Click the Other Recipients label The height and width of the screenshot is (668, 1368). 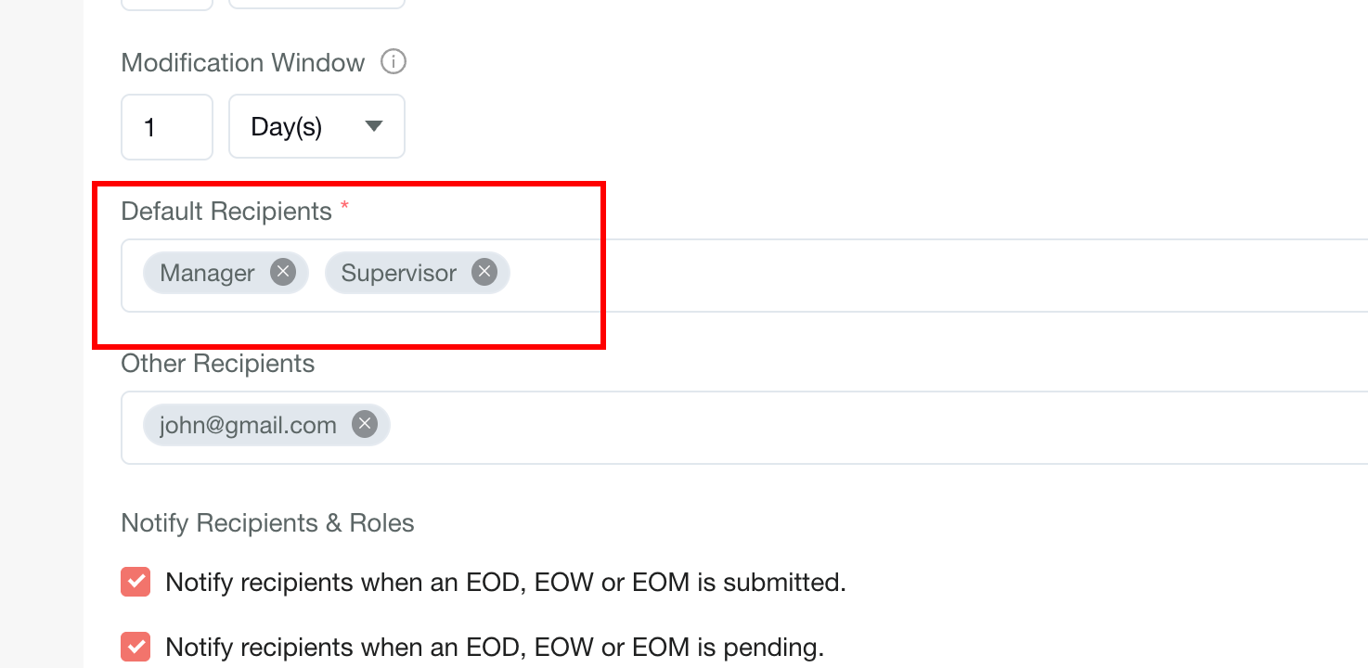pos(218,364)
